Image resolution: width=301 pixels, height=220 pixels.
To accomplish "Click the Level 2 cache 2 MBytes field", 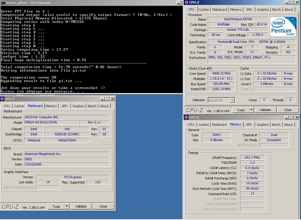I will (x=267, y=84).
